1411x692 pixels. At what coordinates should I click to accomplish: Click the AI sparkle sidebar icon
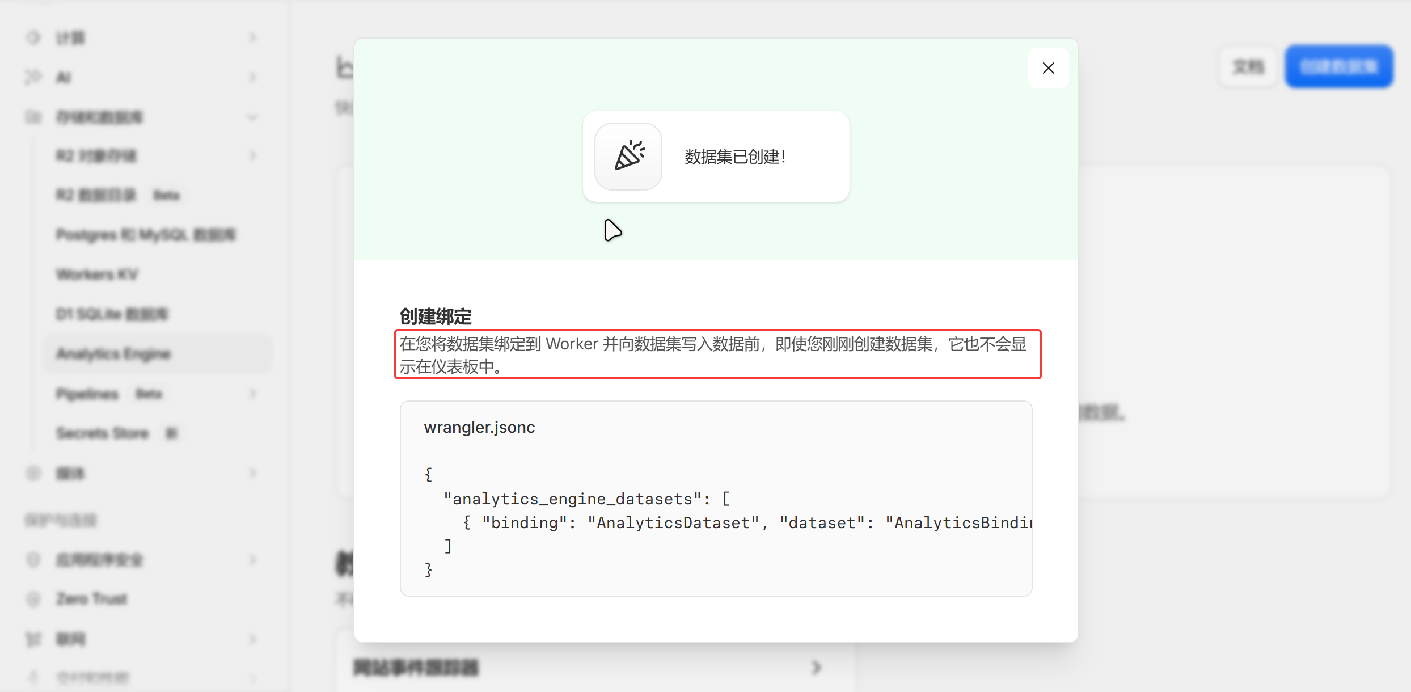[33, 77]
